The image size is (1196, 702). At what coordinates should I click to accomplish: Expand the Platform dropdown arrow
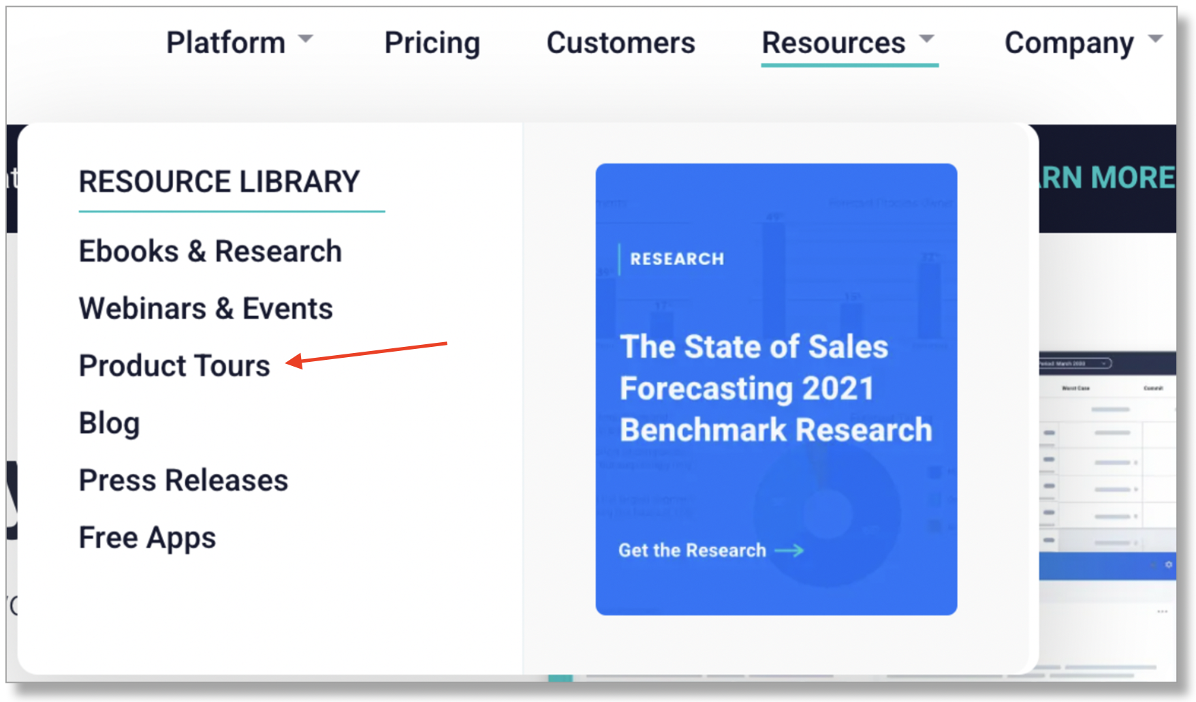[x=306, y=39]
